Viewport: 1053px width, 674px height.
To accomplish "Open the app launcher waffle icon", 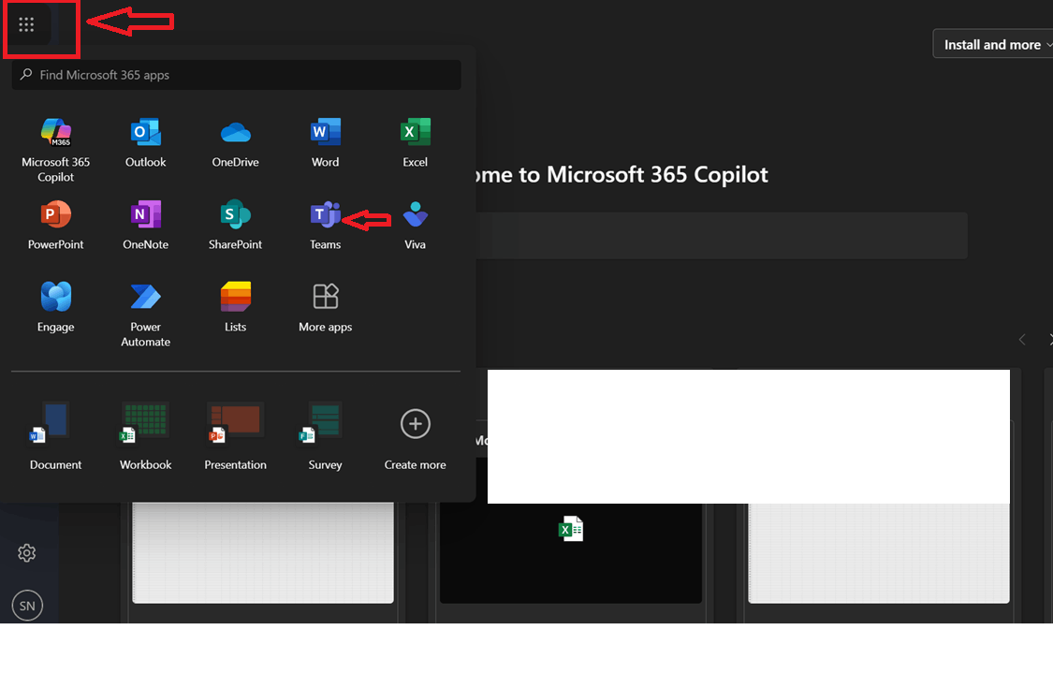I will 26,25.
